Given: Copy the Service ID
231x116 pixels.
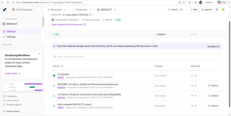Looking at the screenshot, I should [91, 15].
